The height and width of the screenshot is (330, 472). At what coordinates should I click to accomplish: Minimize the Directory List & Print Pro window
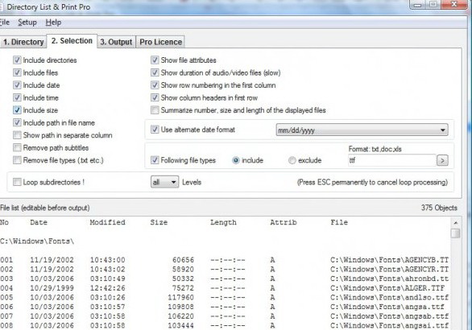coord(417,4)
